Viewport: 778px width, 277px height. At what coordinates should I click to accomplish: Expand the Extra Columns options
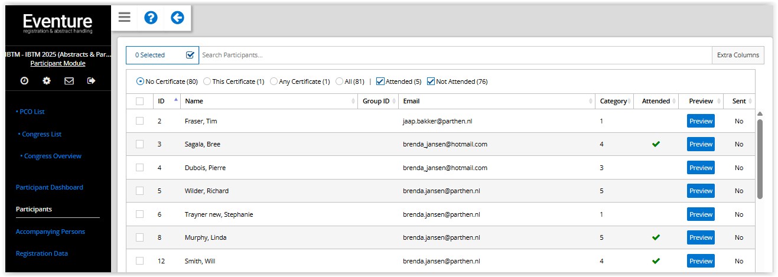(x=738, y=55)
